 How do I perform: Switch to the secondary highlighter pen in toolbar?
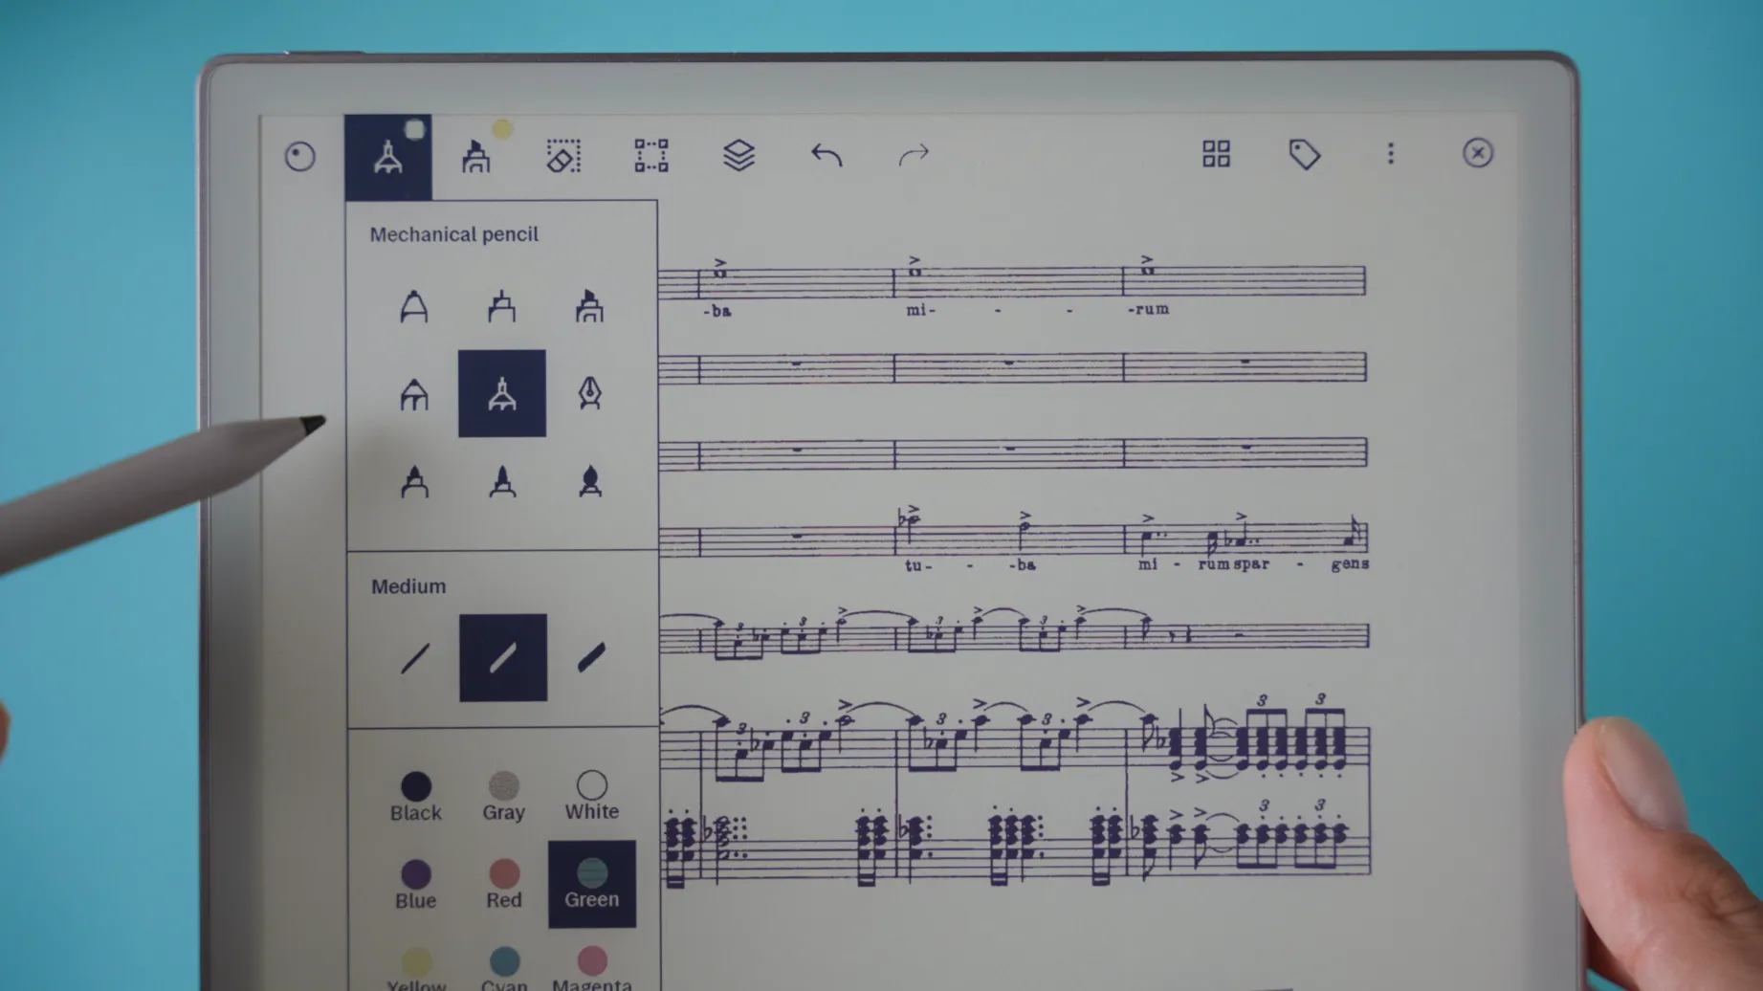(x=476, y=156)
